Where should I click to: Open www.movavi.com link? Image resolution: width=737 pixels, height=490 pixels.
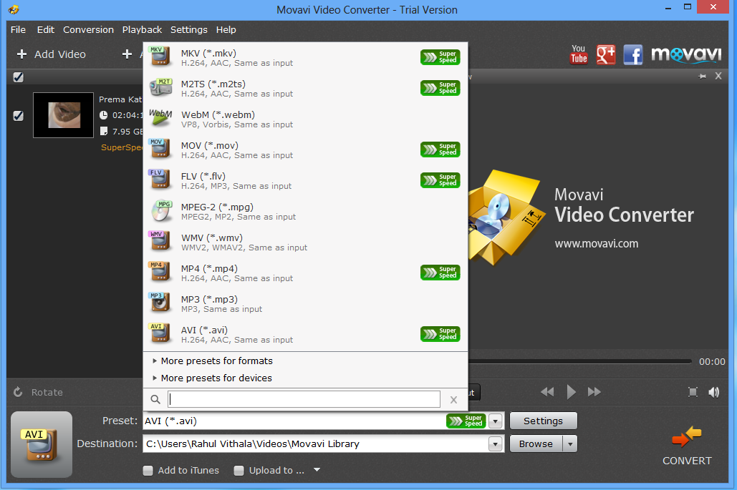[597, 244]
